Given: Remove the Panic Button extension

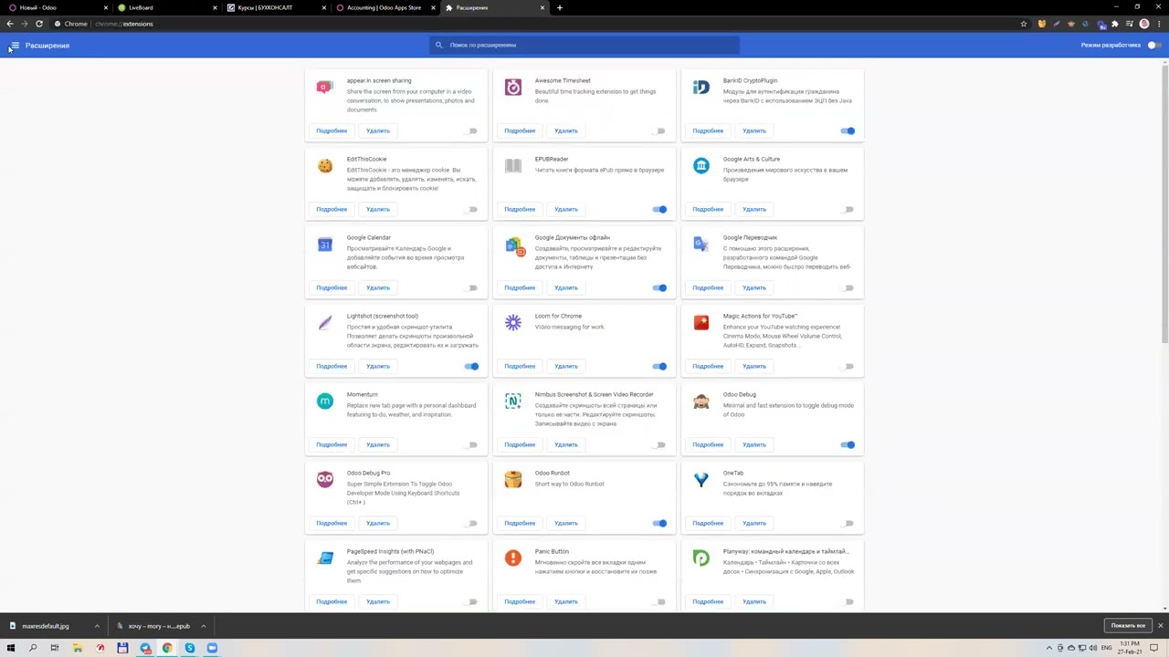Looking at the screenshot, I should [x=566, y=601].
